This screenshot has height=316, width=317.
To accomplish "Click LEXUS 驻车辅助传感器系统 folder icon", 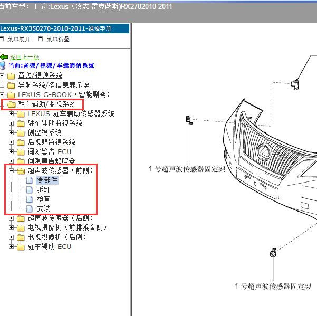I will coord(21,114).
